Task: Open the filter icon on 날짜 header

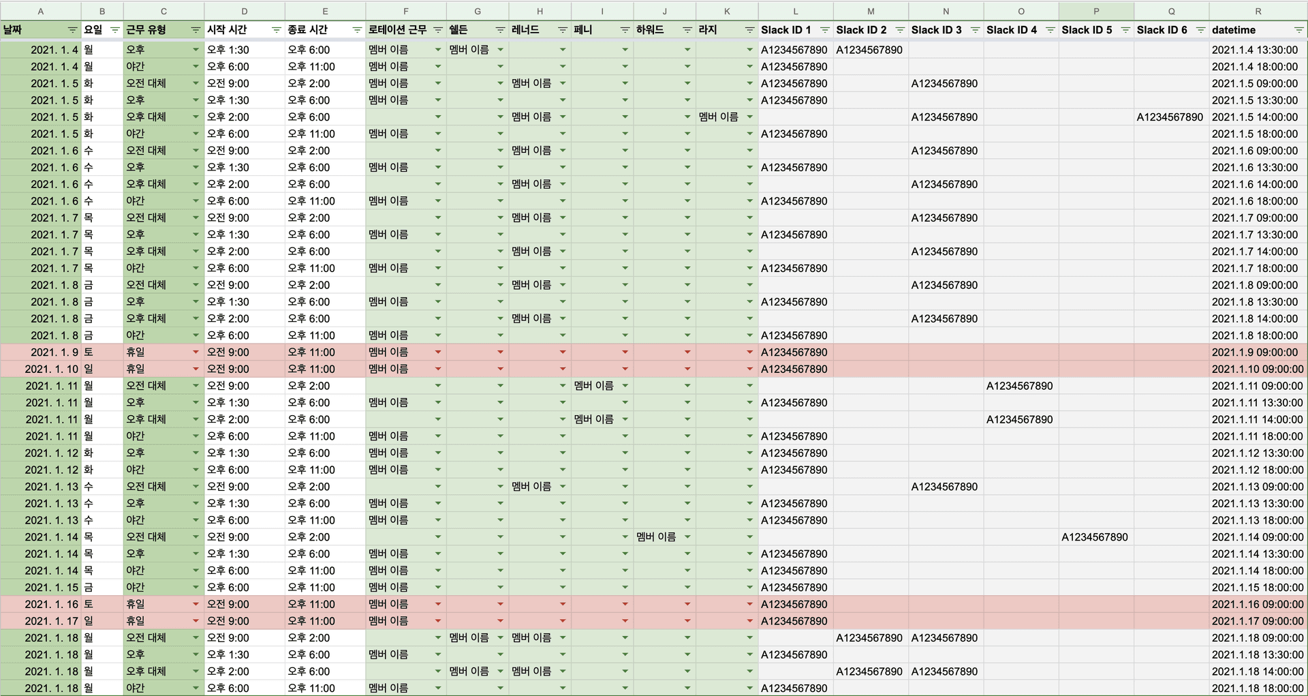Action: pos(72,30)
